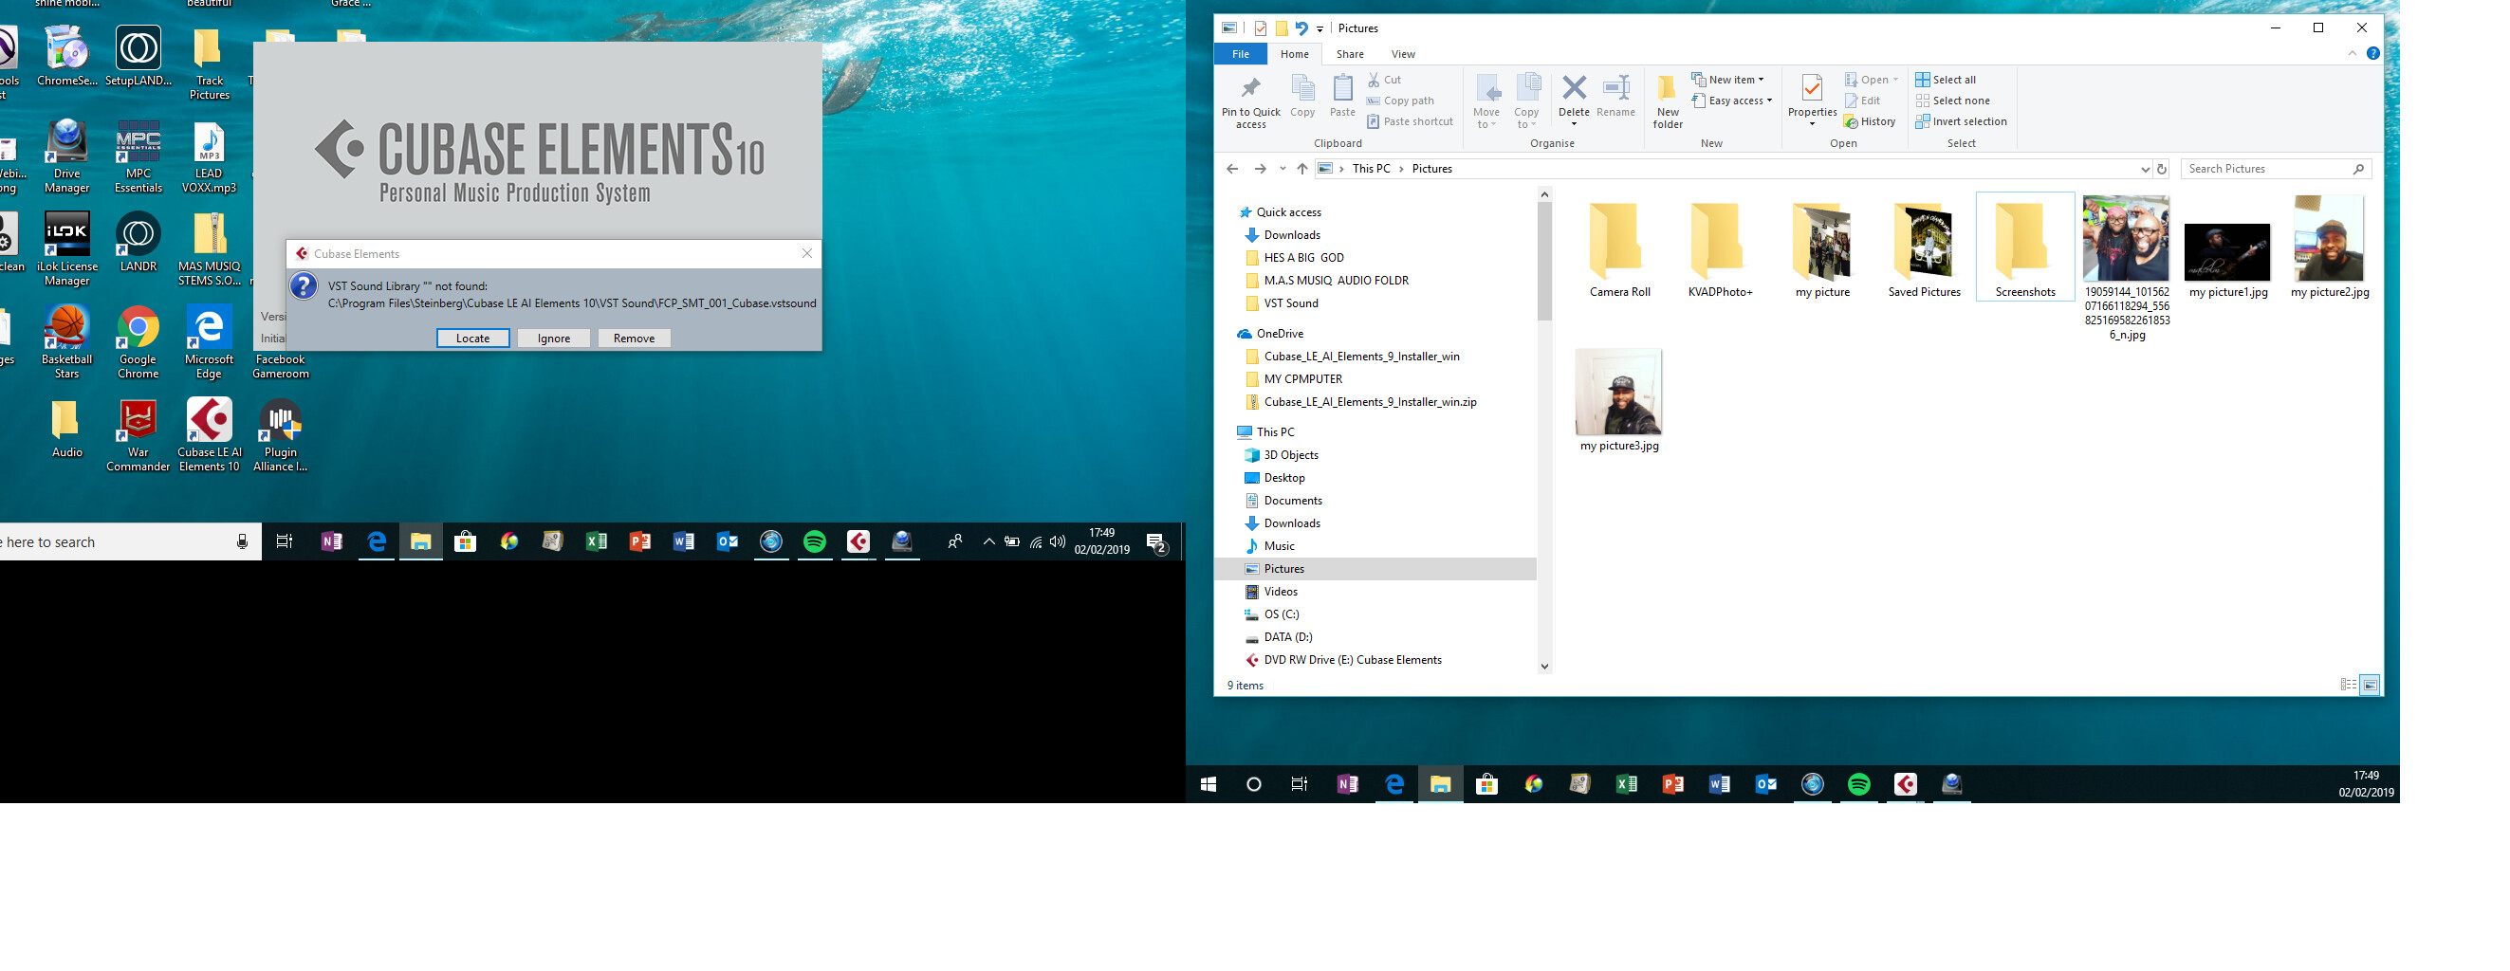Expand the dropdown arrow under Properties
The image size is (2510, 971).
click(1813, 123)
